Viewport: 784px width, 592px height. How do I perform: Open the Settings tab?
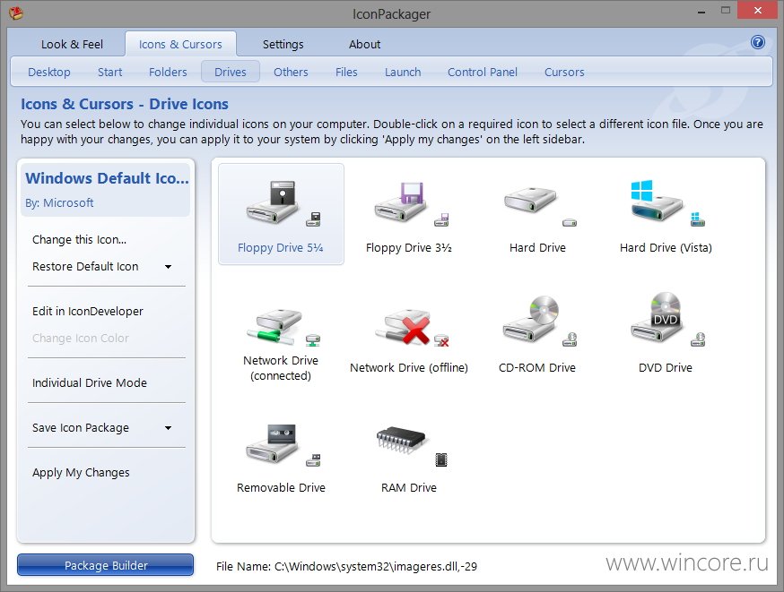pos(283,45)
